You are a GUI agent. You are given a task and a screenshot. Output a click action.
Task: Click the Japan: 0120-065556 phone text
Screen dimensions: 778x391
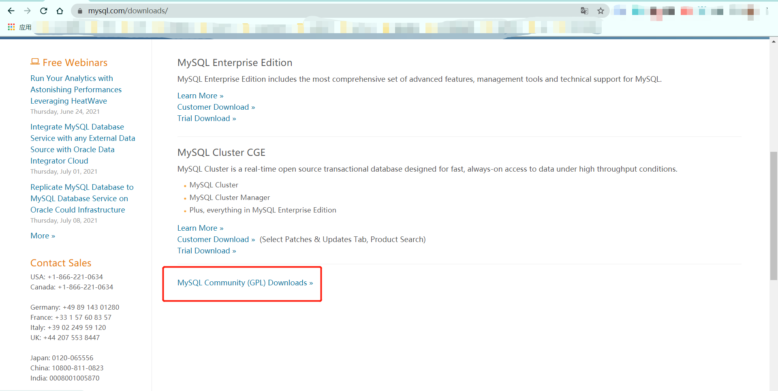click(x=62, y=358)
